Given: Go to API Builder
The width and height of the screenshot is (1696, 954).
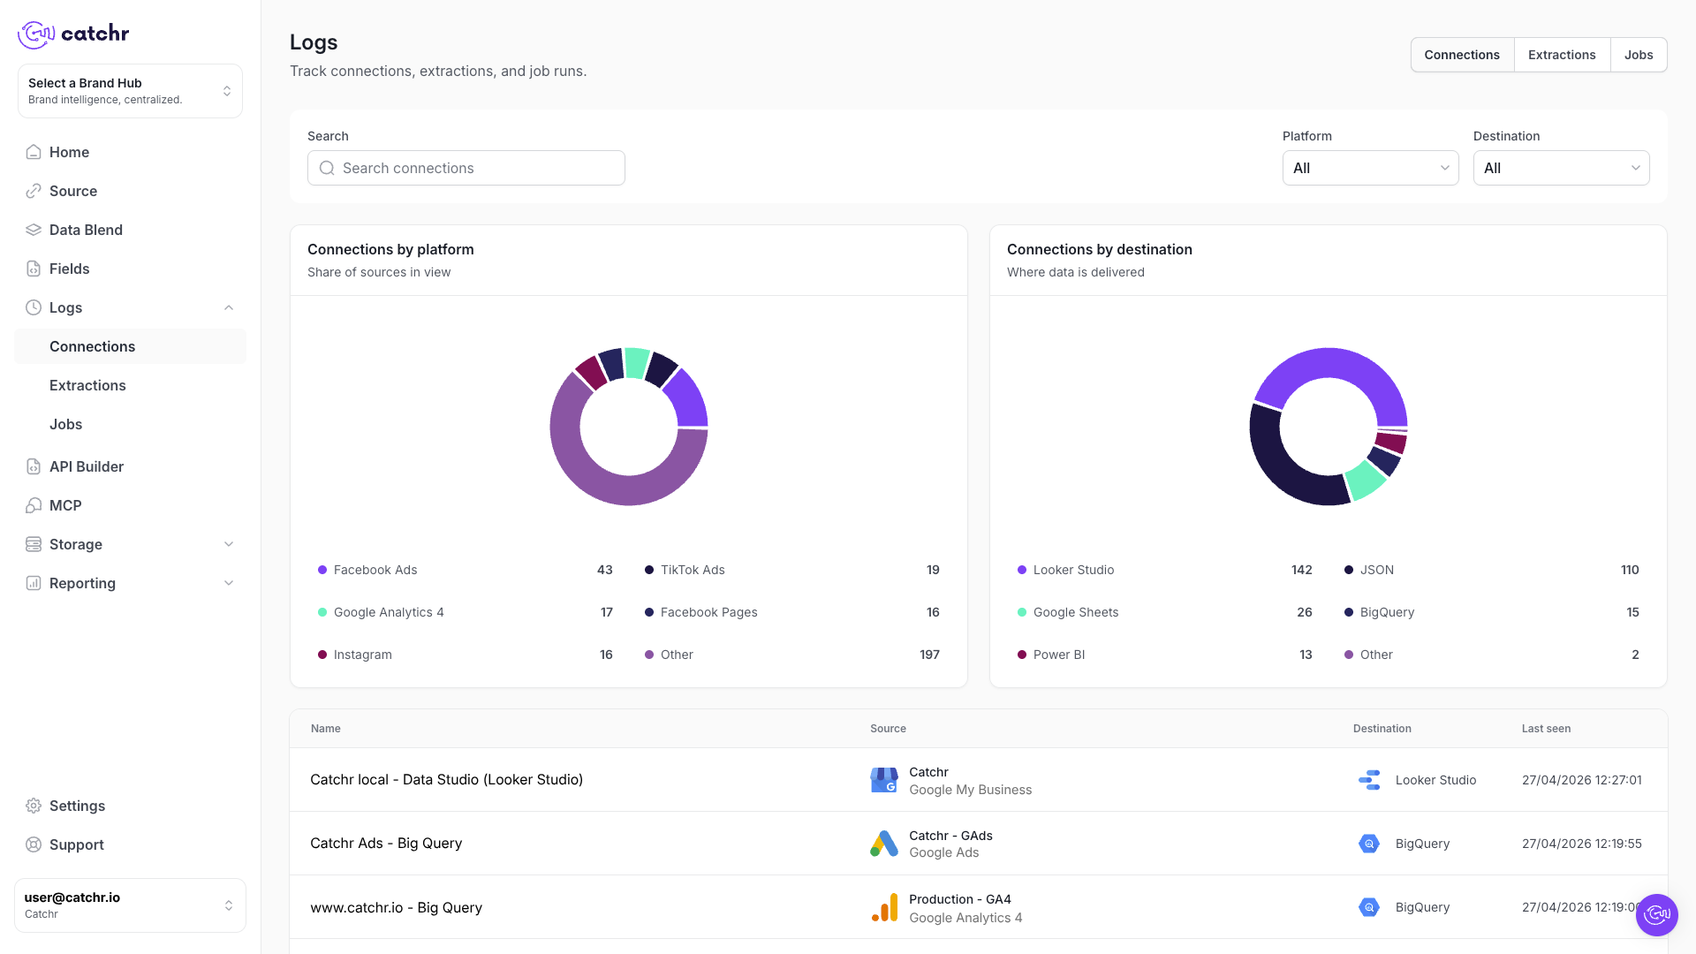Looking at the screenshot, I should (x=130, y=466).
